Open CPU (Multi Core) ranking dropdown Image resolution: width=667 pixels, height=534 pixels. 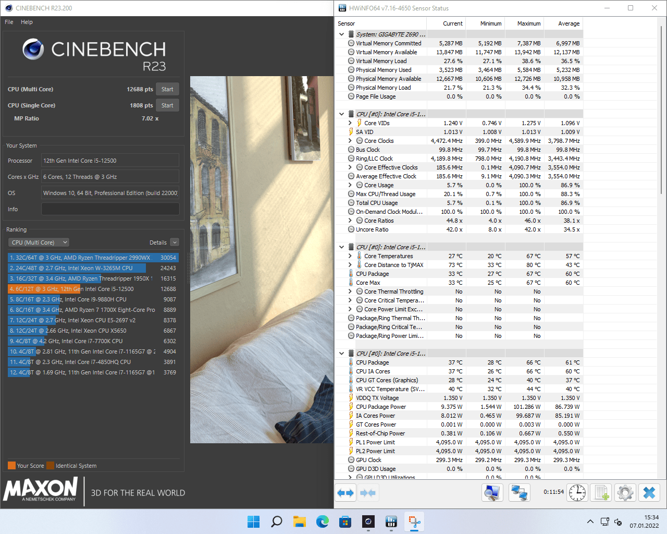coord(39,242)
